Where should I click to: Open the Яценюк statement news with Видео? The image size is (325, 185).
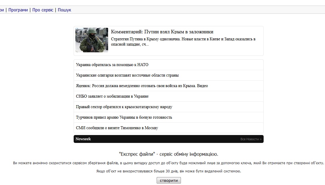(142, 86)
